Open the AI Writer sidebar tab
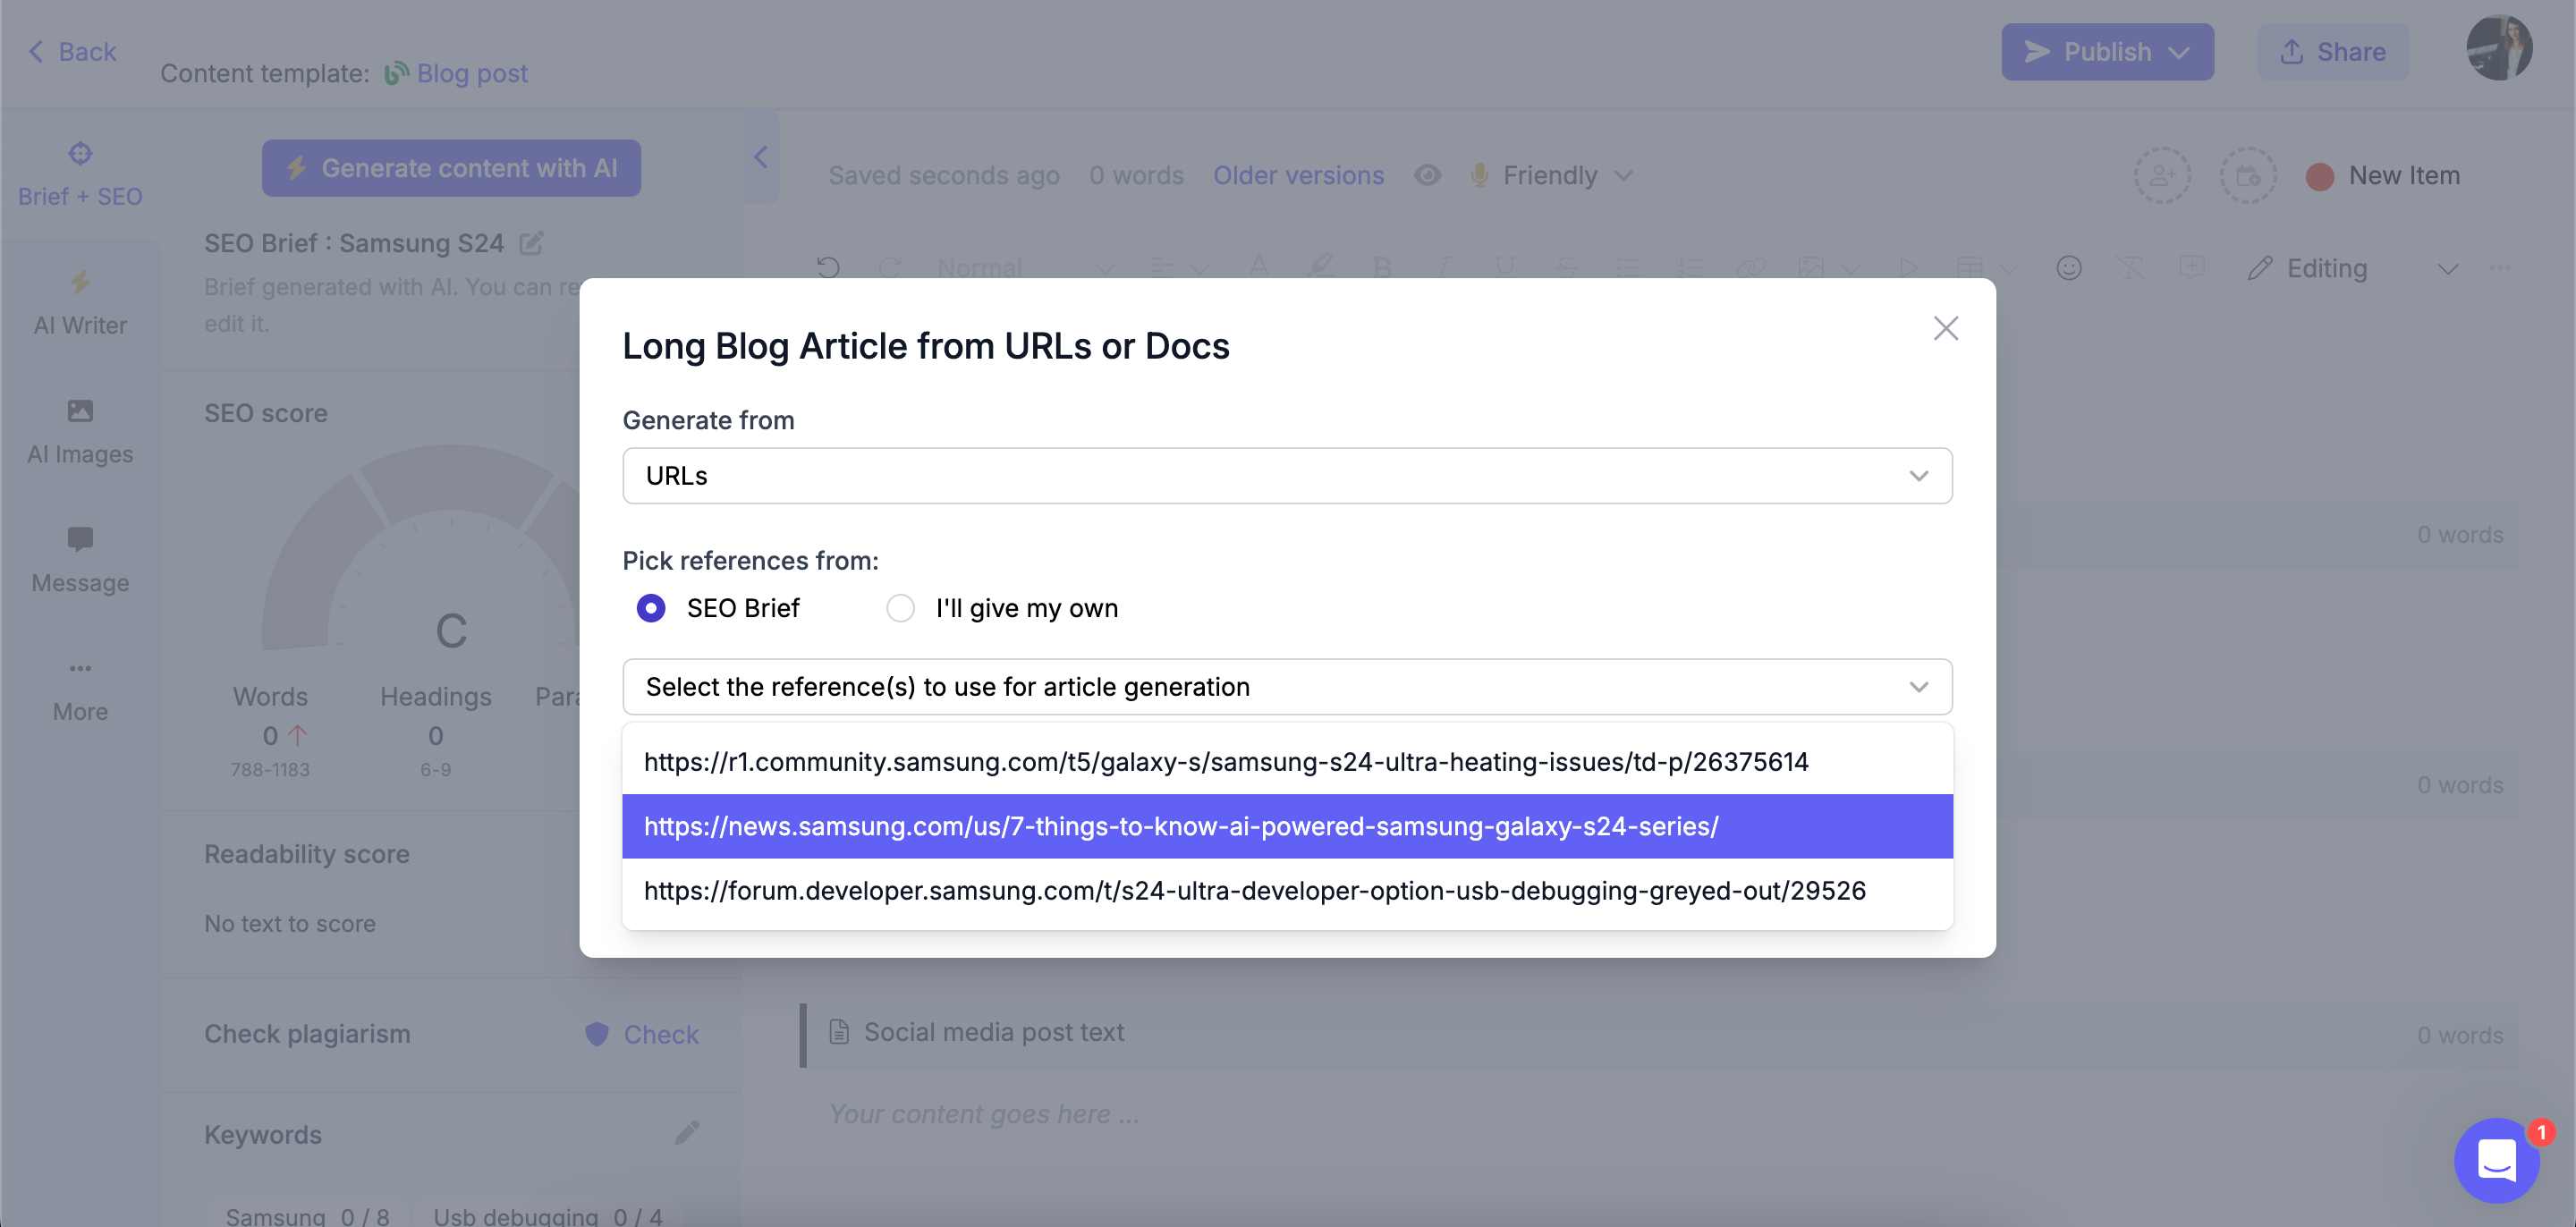 pyautogui.click(x=80, y=303)
